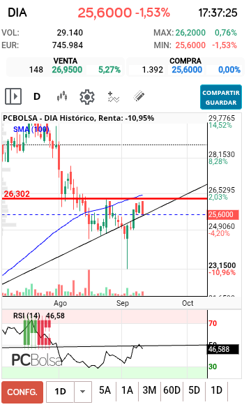Click the DIA ticker name
The width and height of the screenshot is (251, 407).
(17, 13)
